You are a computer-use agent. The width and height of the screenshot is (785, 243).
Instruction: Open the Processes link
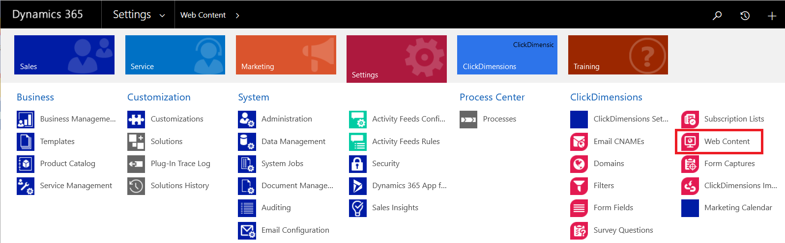499,119
